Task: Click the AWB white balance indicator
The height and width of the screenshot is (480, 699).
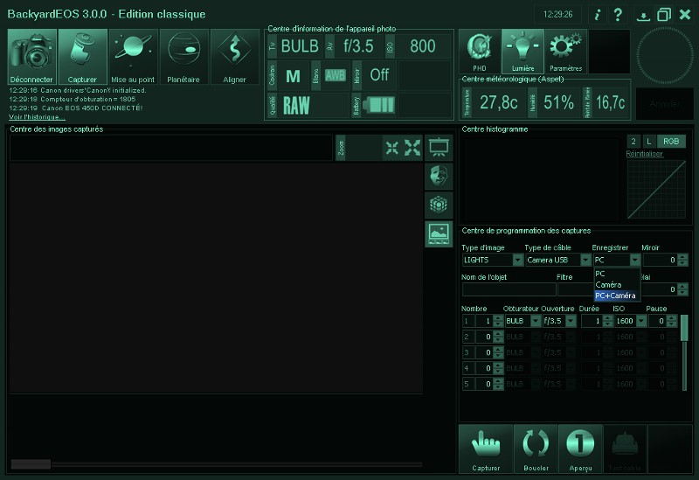Action: click(336, 75)
